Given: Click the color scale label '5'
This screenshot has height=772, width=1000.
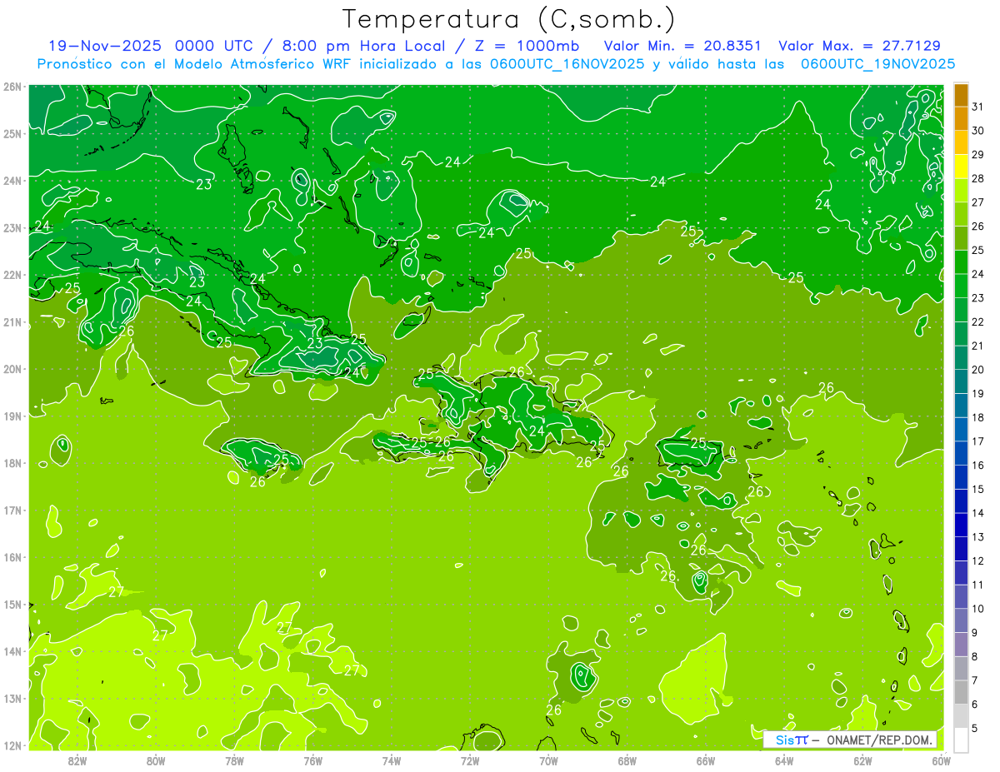Looking at the screenshot, I should pos(975,728).
